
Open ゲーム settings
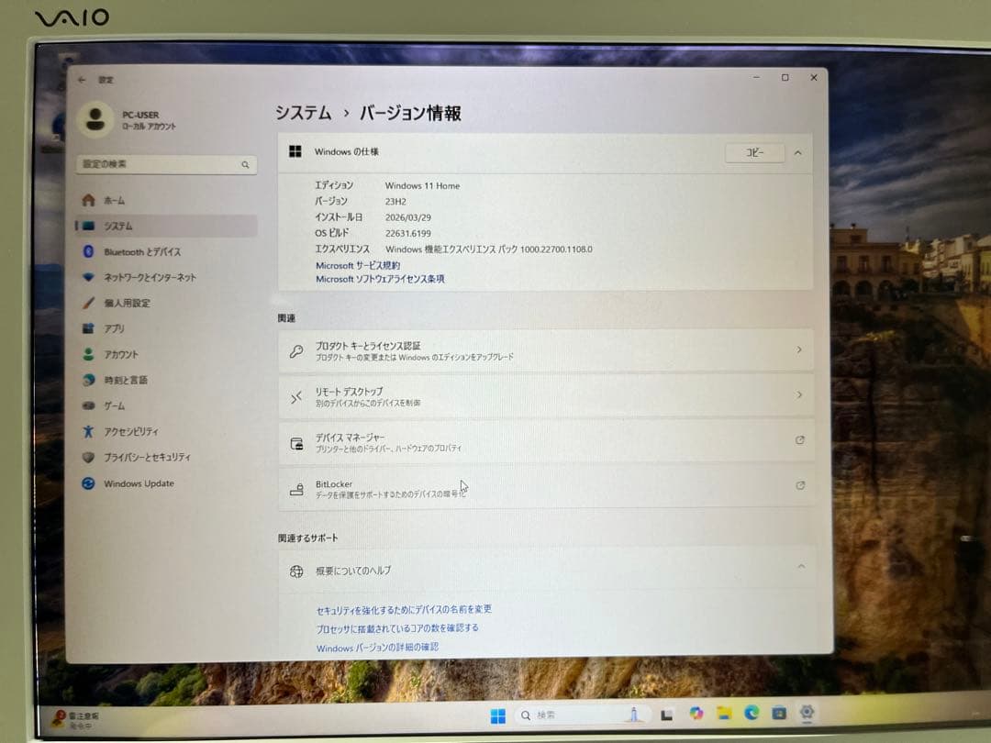[166, 405]
